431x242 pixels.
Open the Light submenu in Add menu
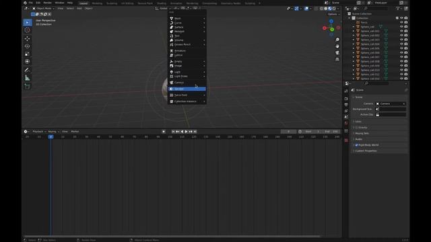click(187, 72)
